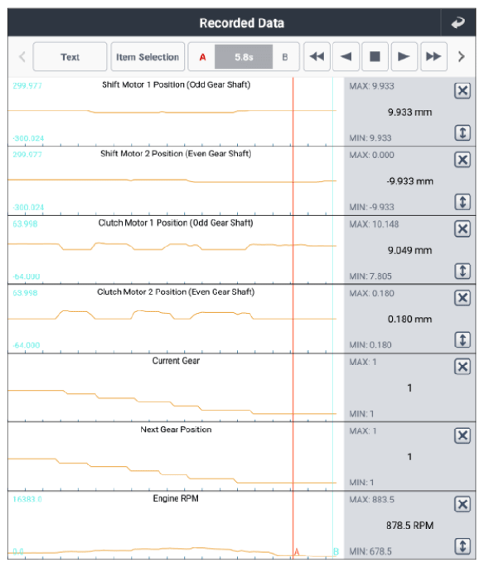The width and height of the screenshot is (484, 567).
Task: Click the back arrow in Recorded Data header
Action: pyautogui.click(x=458, y=22)
